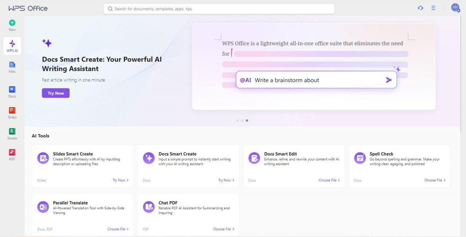Open Slides from sidebar

pos(12,112)
